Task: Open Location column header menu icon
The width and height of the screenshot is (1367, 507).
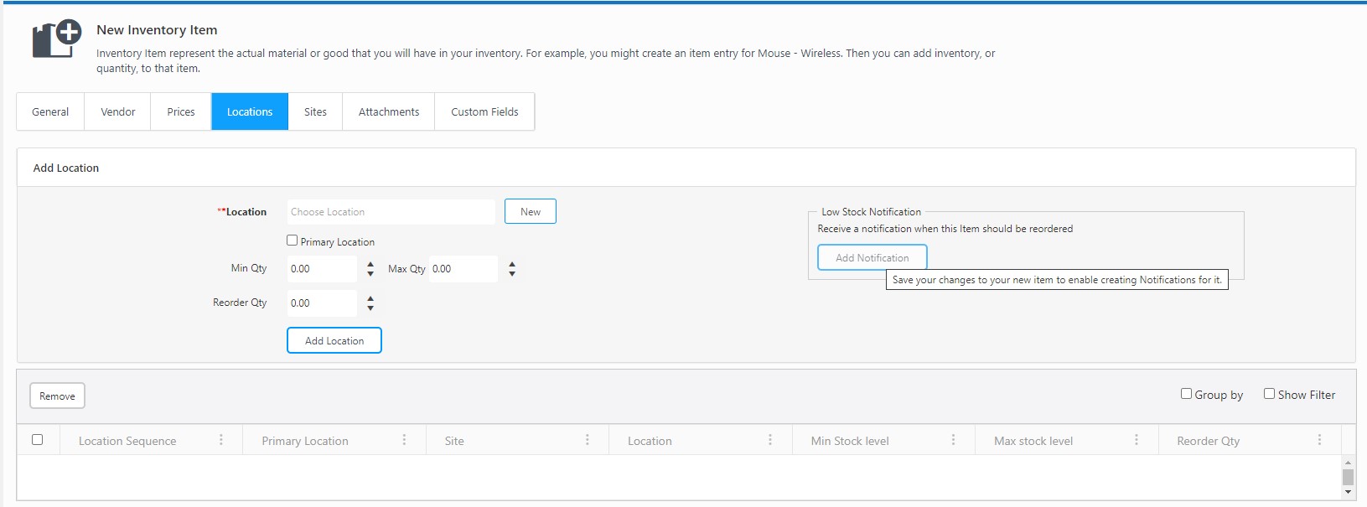Action: click(770, 440)
